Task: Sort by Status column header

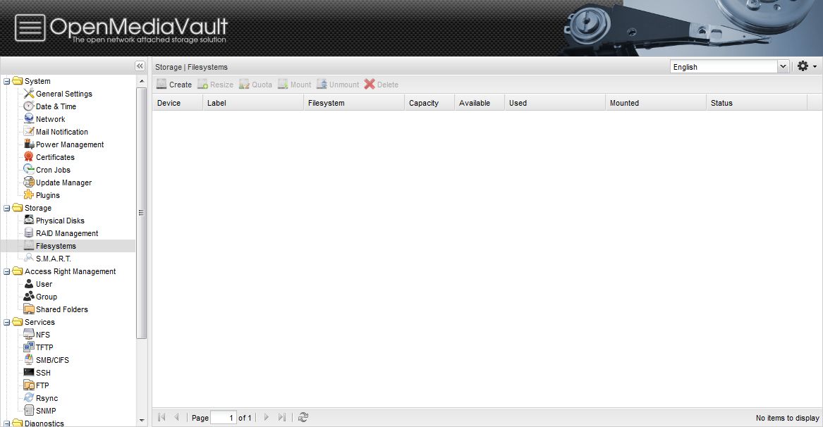Action: coord(757,103)
